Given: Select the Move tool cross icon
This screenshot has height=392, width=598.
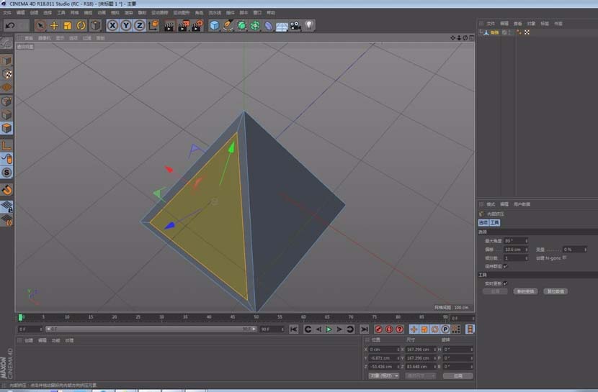Looking at the screenshot, I should point(54,25).
